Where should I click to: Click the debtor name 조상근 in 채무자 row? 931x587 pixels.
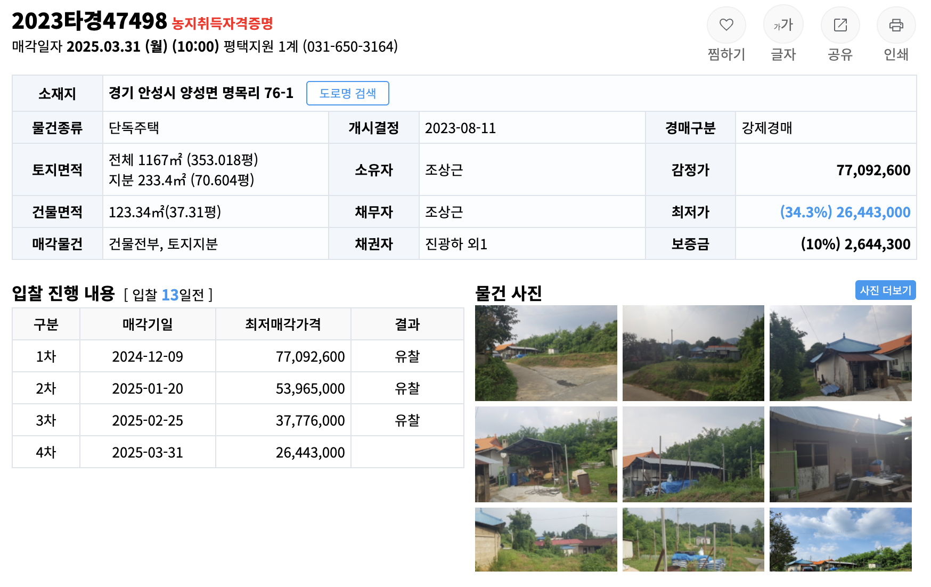pos(444,212)
